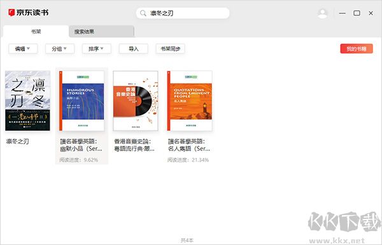Click title 讀名著學英語: 名人雋語

(189, 145)
